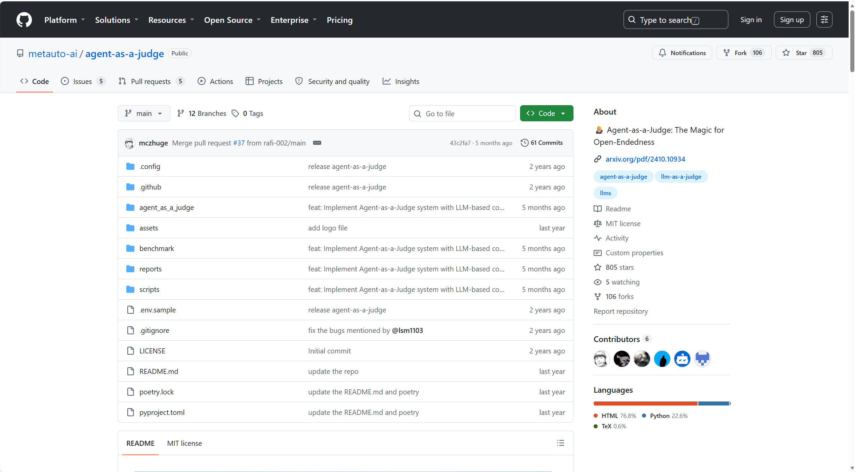Click the agent_as_a_judge folder icon
The image size is (855, 472).
click(130, 208)
